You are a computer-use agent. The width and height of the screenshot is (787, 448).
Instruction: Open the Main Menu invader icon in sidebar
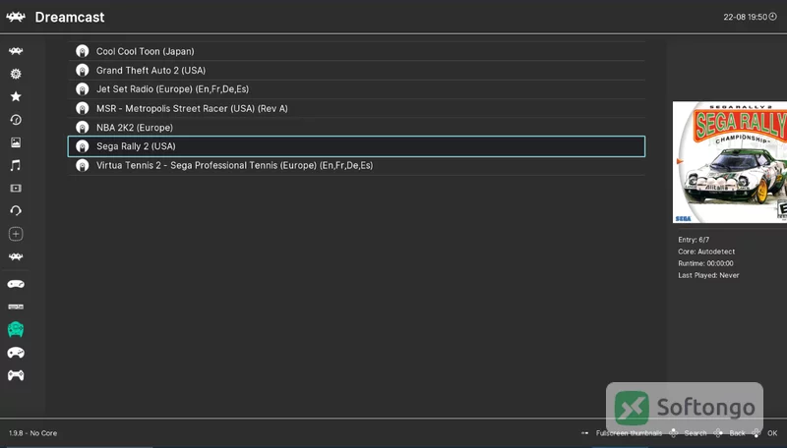pos(16,51)
